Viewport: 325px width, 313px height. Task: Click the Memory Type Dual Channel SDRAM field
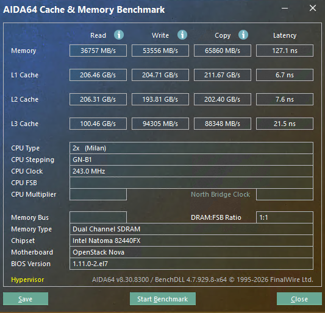191,229
